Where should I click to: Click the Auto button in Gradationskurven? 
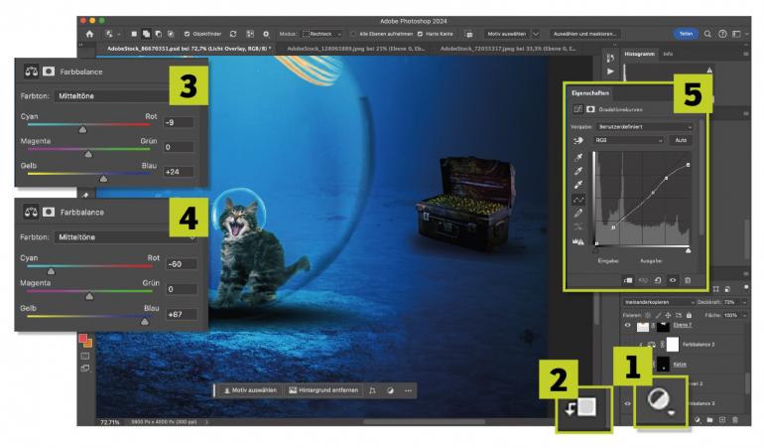tap(681, 140)
